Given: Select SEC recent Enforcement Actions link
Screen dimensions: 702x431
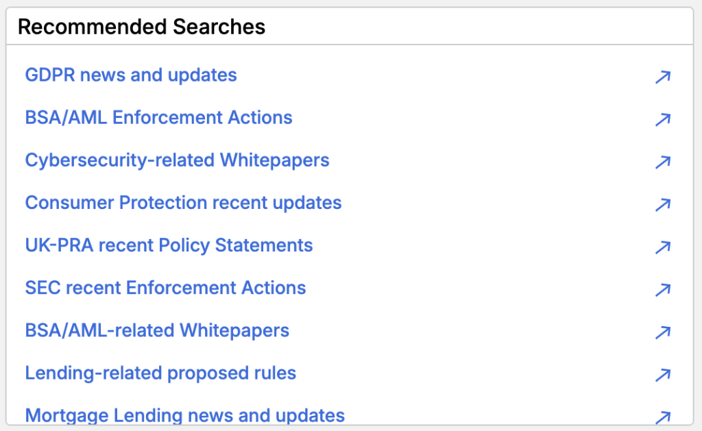Looking at the screenshot, I should (x=165, y=287).
